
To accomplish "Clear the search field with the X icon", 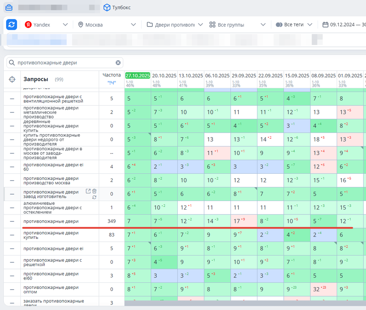I will [118, 63].
